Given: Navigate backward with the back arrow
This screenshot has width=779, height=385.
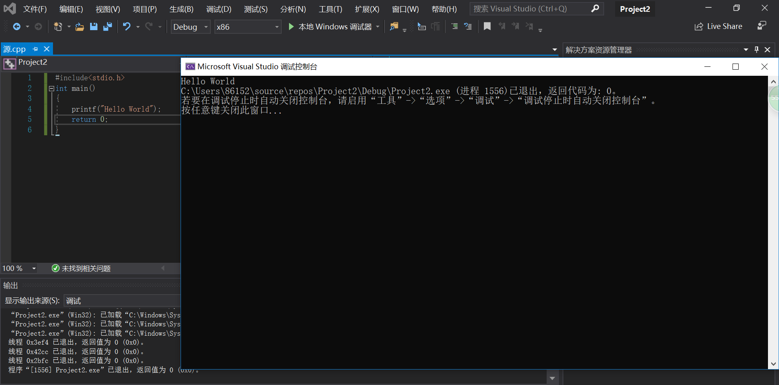Looking at the screenshot, I should pyautogui.click(x=17, y=26).
